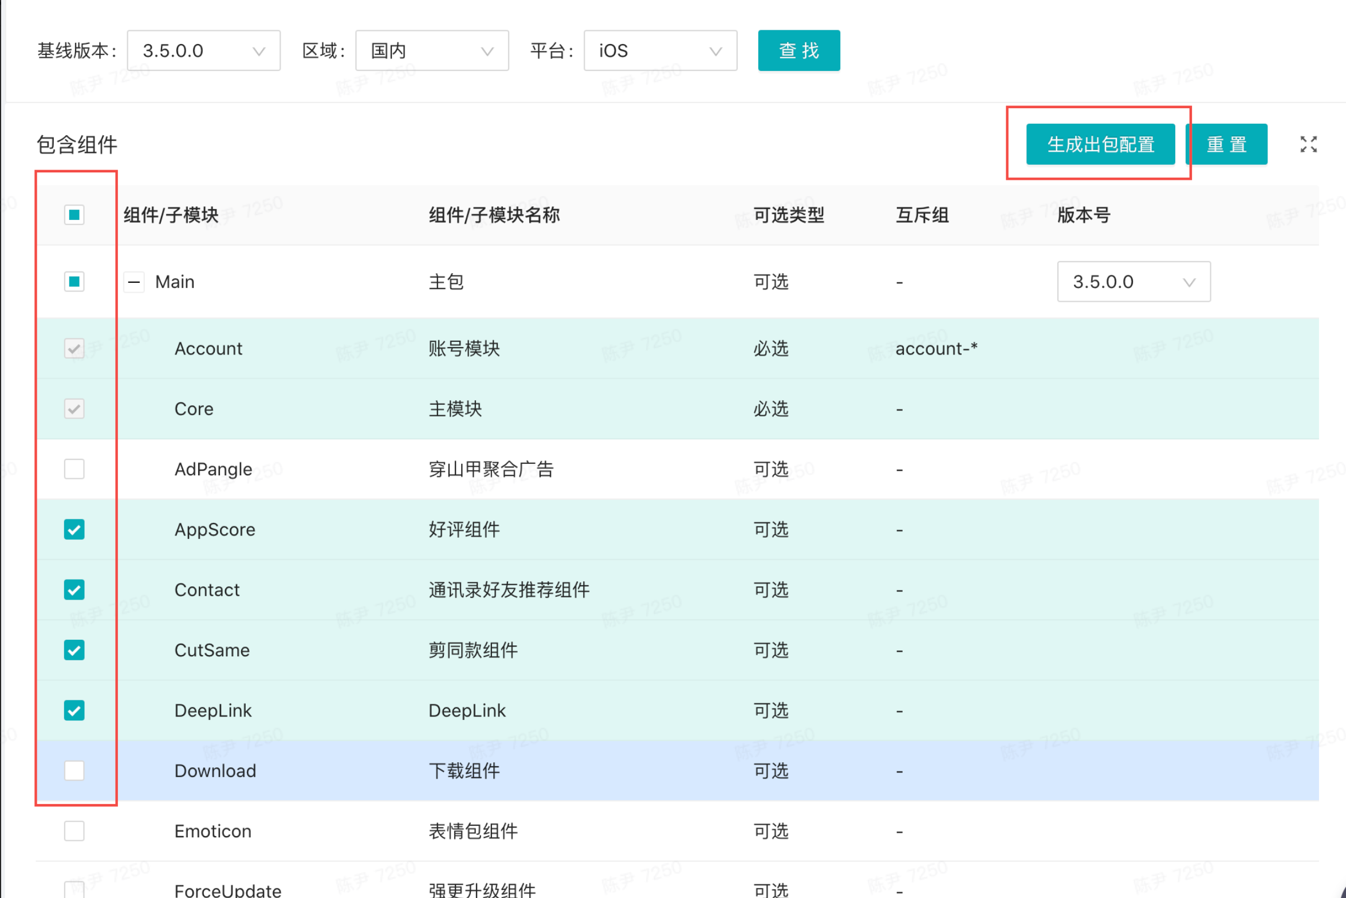Image resolution: width=1346 pixels, height=898 pixels.
Task: Click the fullscreen expand icon
Action: [1308, 144]
